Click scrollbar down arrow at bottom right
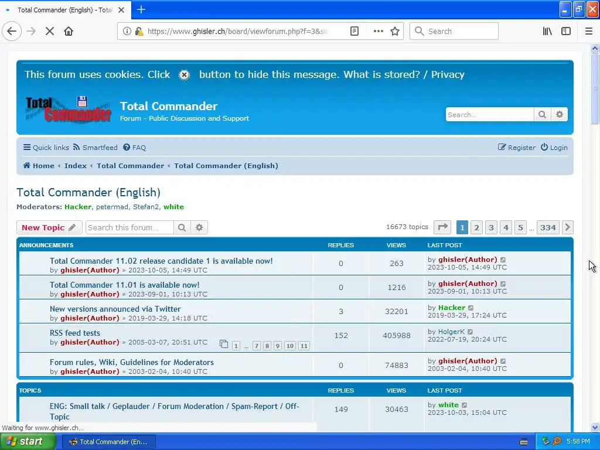This screenshot has width=600, height=450. tap(595, 427)
